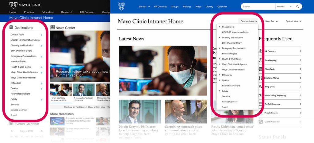Open Groups in new blue header
The width and height of the screenshot is (314, 143).
tap(174, 7)
